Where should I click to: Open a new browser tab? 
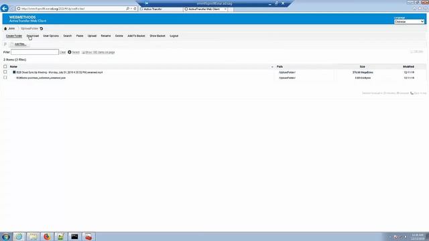(x=231, y=9)
